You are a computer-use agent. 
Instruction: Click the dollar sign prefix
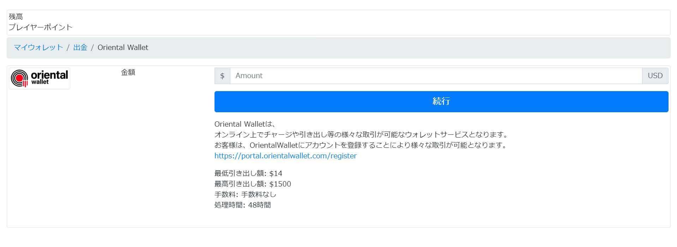point(222,76)
